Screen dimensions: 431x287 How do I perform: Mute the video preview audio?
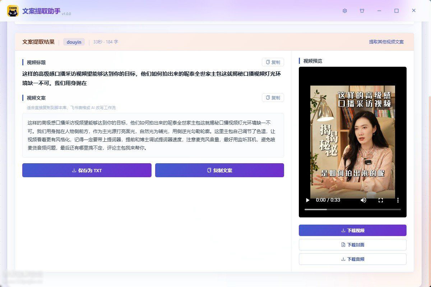pyautogui.click(x=363, y=200)
